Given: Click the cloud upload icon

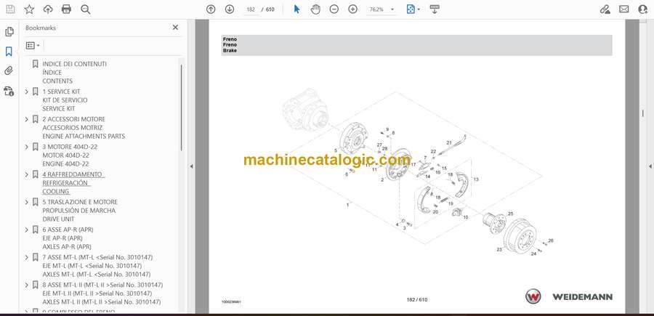Looking at the screenshot, I should [48, 9].
